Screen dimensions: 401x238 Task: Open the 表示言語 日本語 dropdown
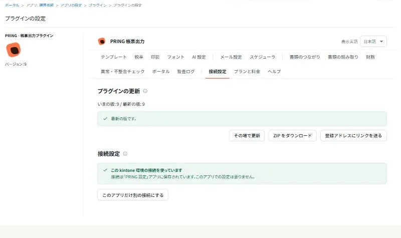pos(373,42)
